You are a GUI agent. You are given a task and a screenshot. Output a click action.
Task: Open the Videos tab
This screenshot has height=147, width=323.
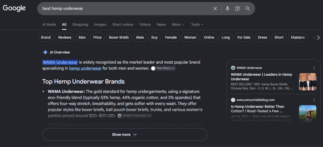click(145, 25)
